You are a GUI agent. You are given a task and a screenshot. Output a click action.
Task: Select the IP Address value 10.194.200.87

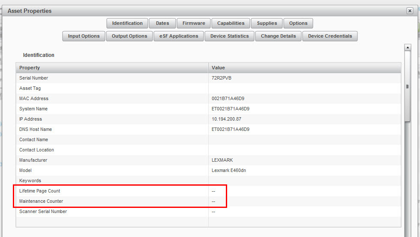(226, 119)
